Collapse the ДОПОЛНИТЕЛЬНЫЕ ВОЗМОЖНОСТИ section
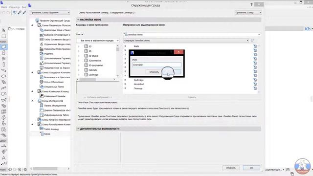313x176 pixels. click(x=78, y=129)
